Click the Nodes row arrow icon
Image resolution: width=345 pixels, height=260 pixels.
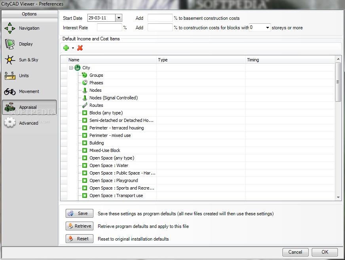point(85,90)
